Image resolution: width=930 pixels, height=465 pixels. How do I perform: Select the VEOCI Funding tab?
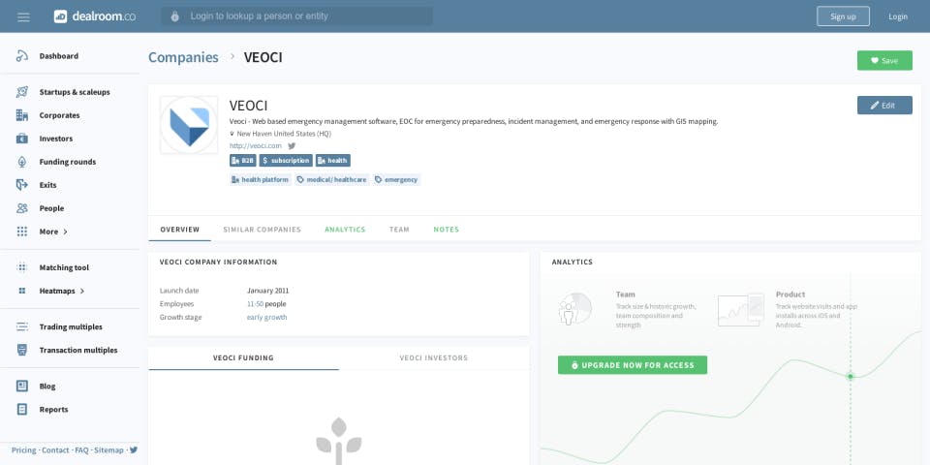tap(244, 358)
